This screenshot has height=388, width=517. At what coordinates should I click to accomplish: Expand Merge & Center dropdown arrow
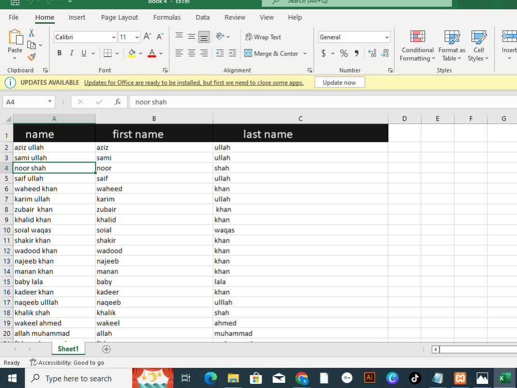(305, 53)
